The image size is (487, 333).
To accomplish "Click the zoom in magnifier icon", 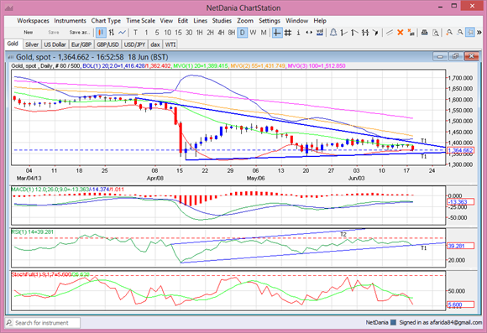I will click(x=449, y=32).
